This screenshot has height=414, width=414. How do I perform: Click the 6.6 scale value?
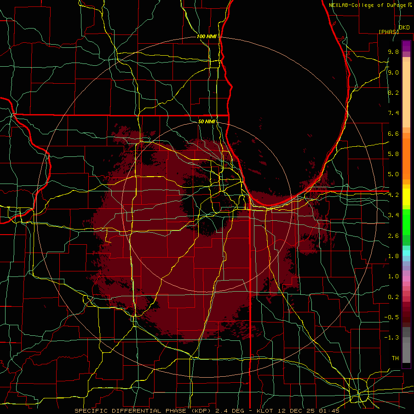click(393, 133)
